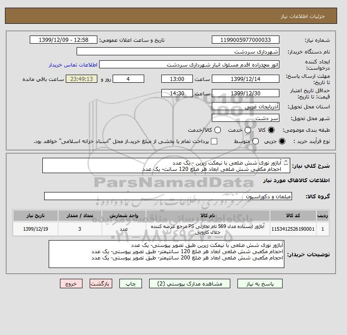Click the چاپ print button
The height and width of the screenshot is (335, 347).
click(x=131, y=284)
